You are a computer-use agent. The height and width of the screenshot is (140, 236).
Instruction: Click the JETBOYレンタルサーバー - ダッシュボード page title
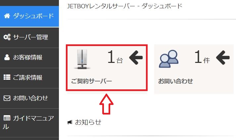(x=125, y=6)
